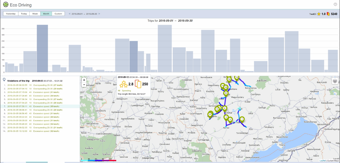Click the speed color legend bar
340x163 pixels.
(x=98, y=161)
